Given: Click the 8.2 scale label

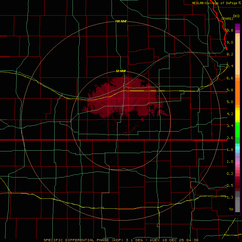Looking at the screenshot, I should point(230,54).
